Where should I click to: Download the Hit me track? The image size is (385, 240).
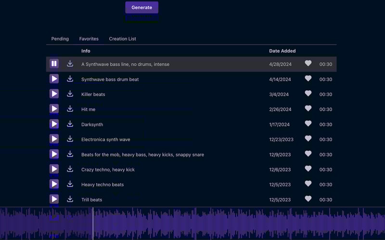point(70,109)
